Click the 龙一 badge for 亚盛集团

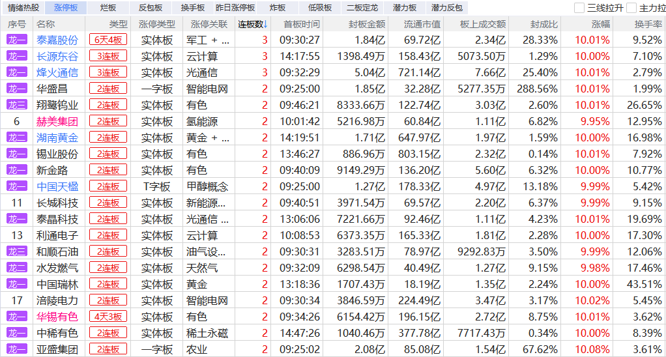click(16, 349)
